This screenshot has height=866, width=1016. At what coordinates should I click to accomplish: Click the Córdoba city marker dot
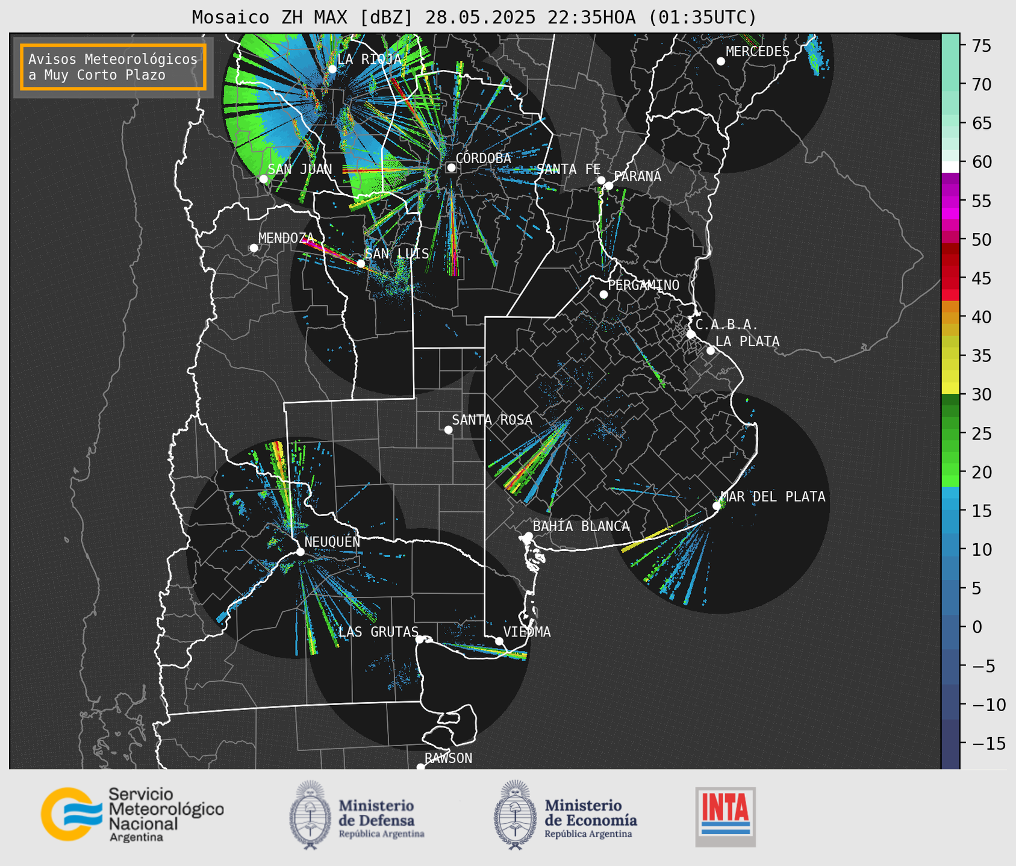(451, 167)
